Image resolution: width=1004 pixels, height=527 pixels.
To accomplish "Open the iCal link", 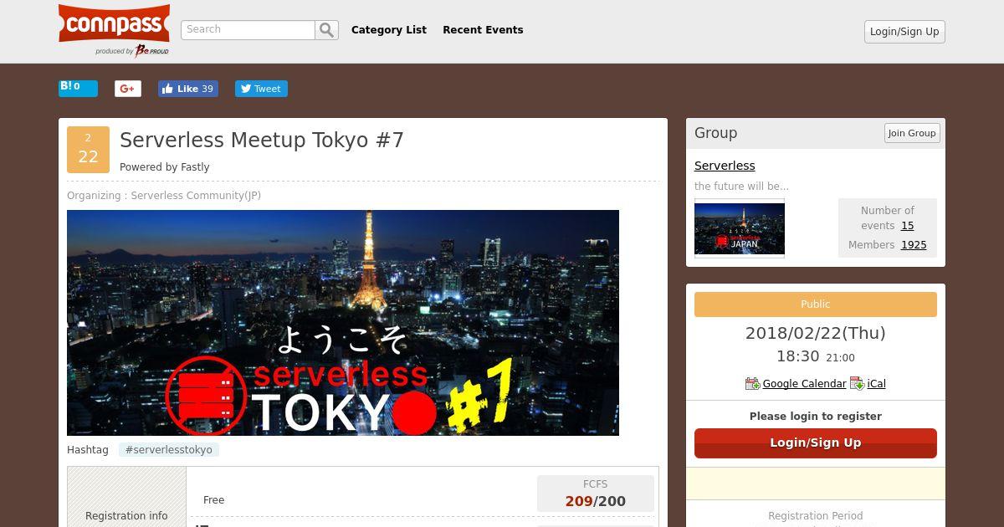I will coord(876,384).
